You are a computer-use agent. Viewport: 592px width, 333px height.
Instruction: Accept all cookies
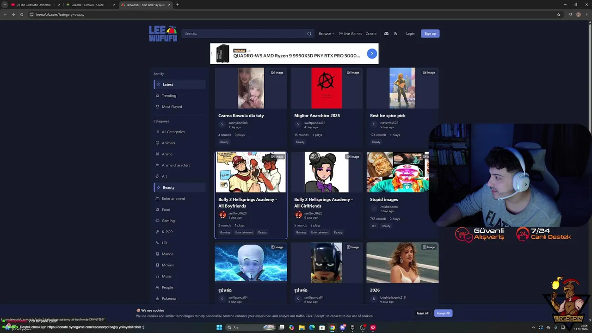pyautogui.click(x=443, y=313)
